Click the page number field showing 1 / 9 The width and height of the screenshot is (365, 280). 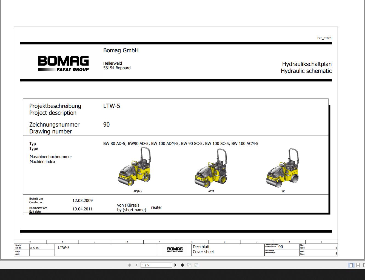[x=154, y=265]
